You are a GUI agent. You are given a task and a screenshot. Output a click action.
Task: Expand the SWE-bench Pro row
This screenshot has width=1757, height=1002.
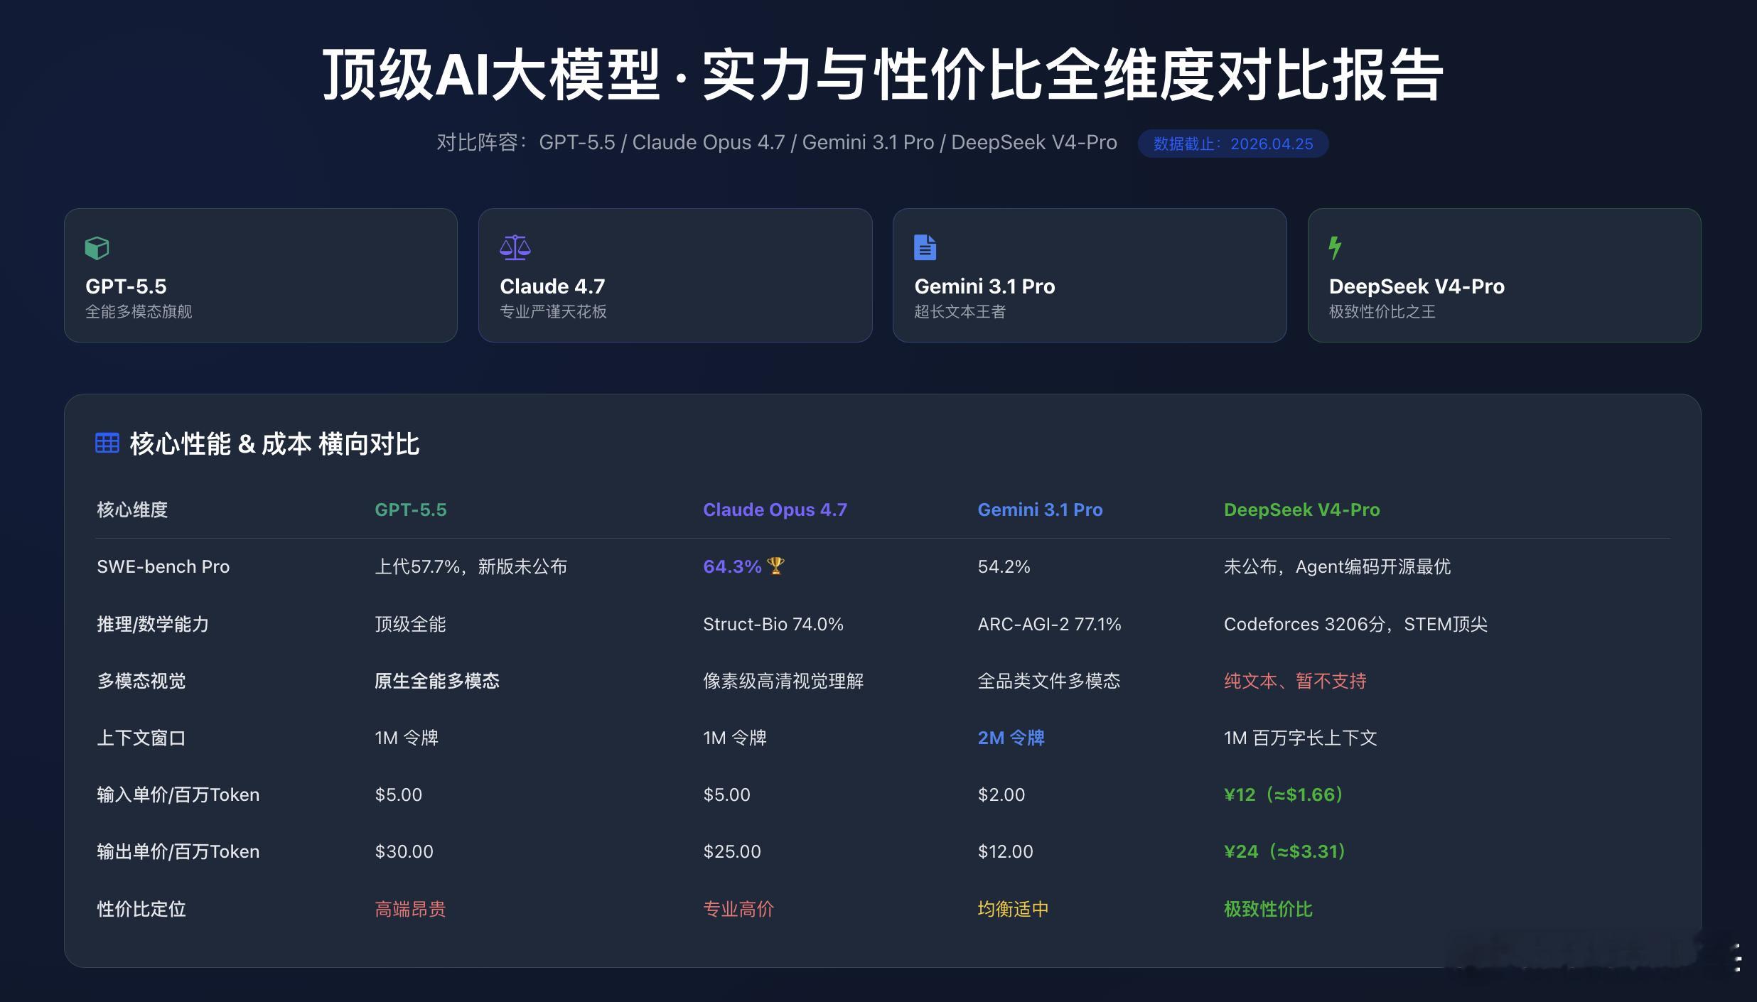(x=163, y=566)
